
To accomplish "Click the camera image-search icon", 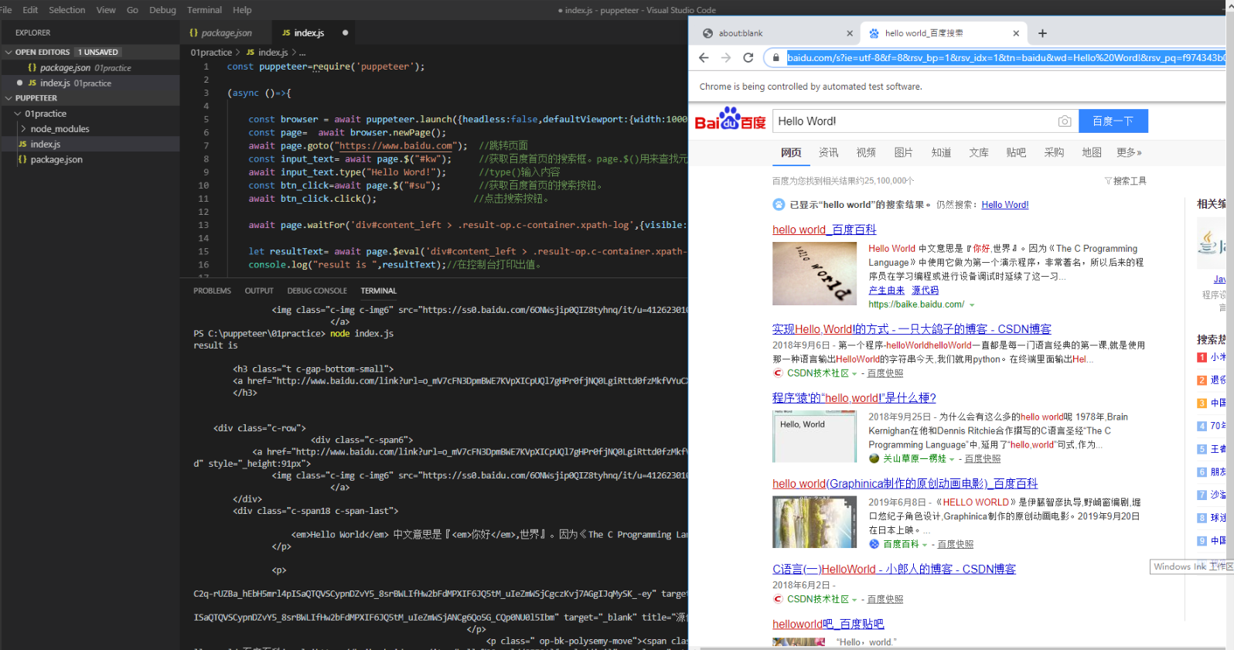I will pos(1065,121).
